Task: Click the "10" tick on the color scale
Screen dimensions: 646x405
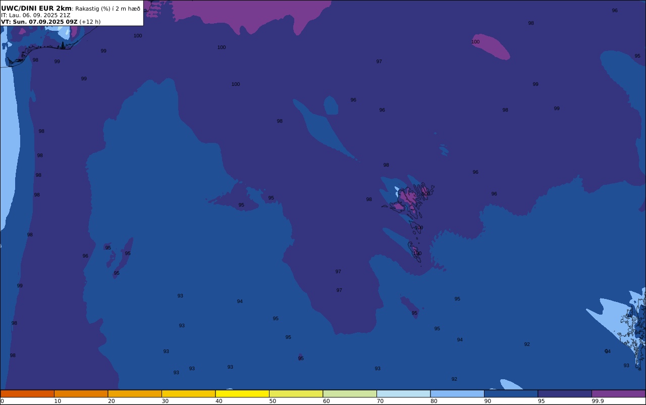Action: tap(58, 401)
